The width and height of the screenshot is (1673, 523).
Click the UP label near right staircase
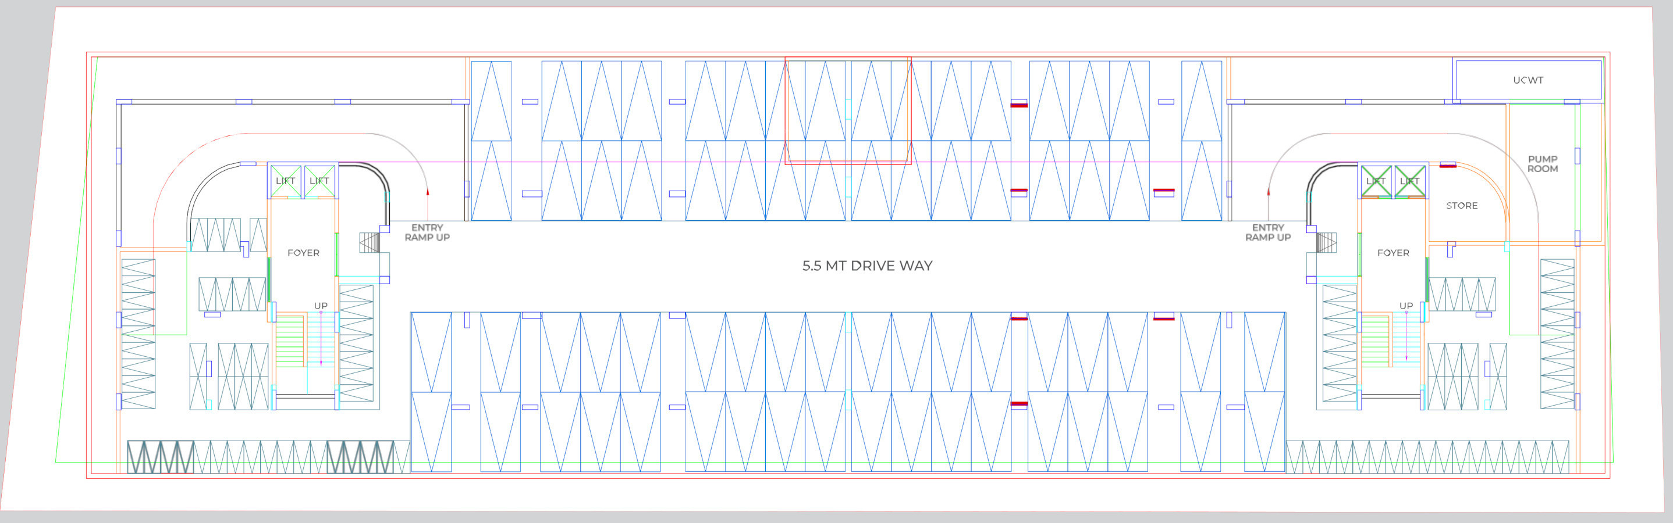tap(1406, 306)
